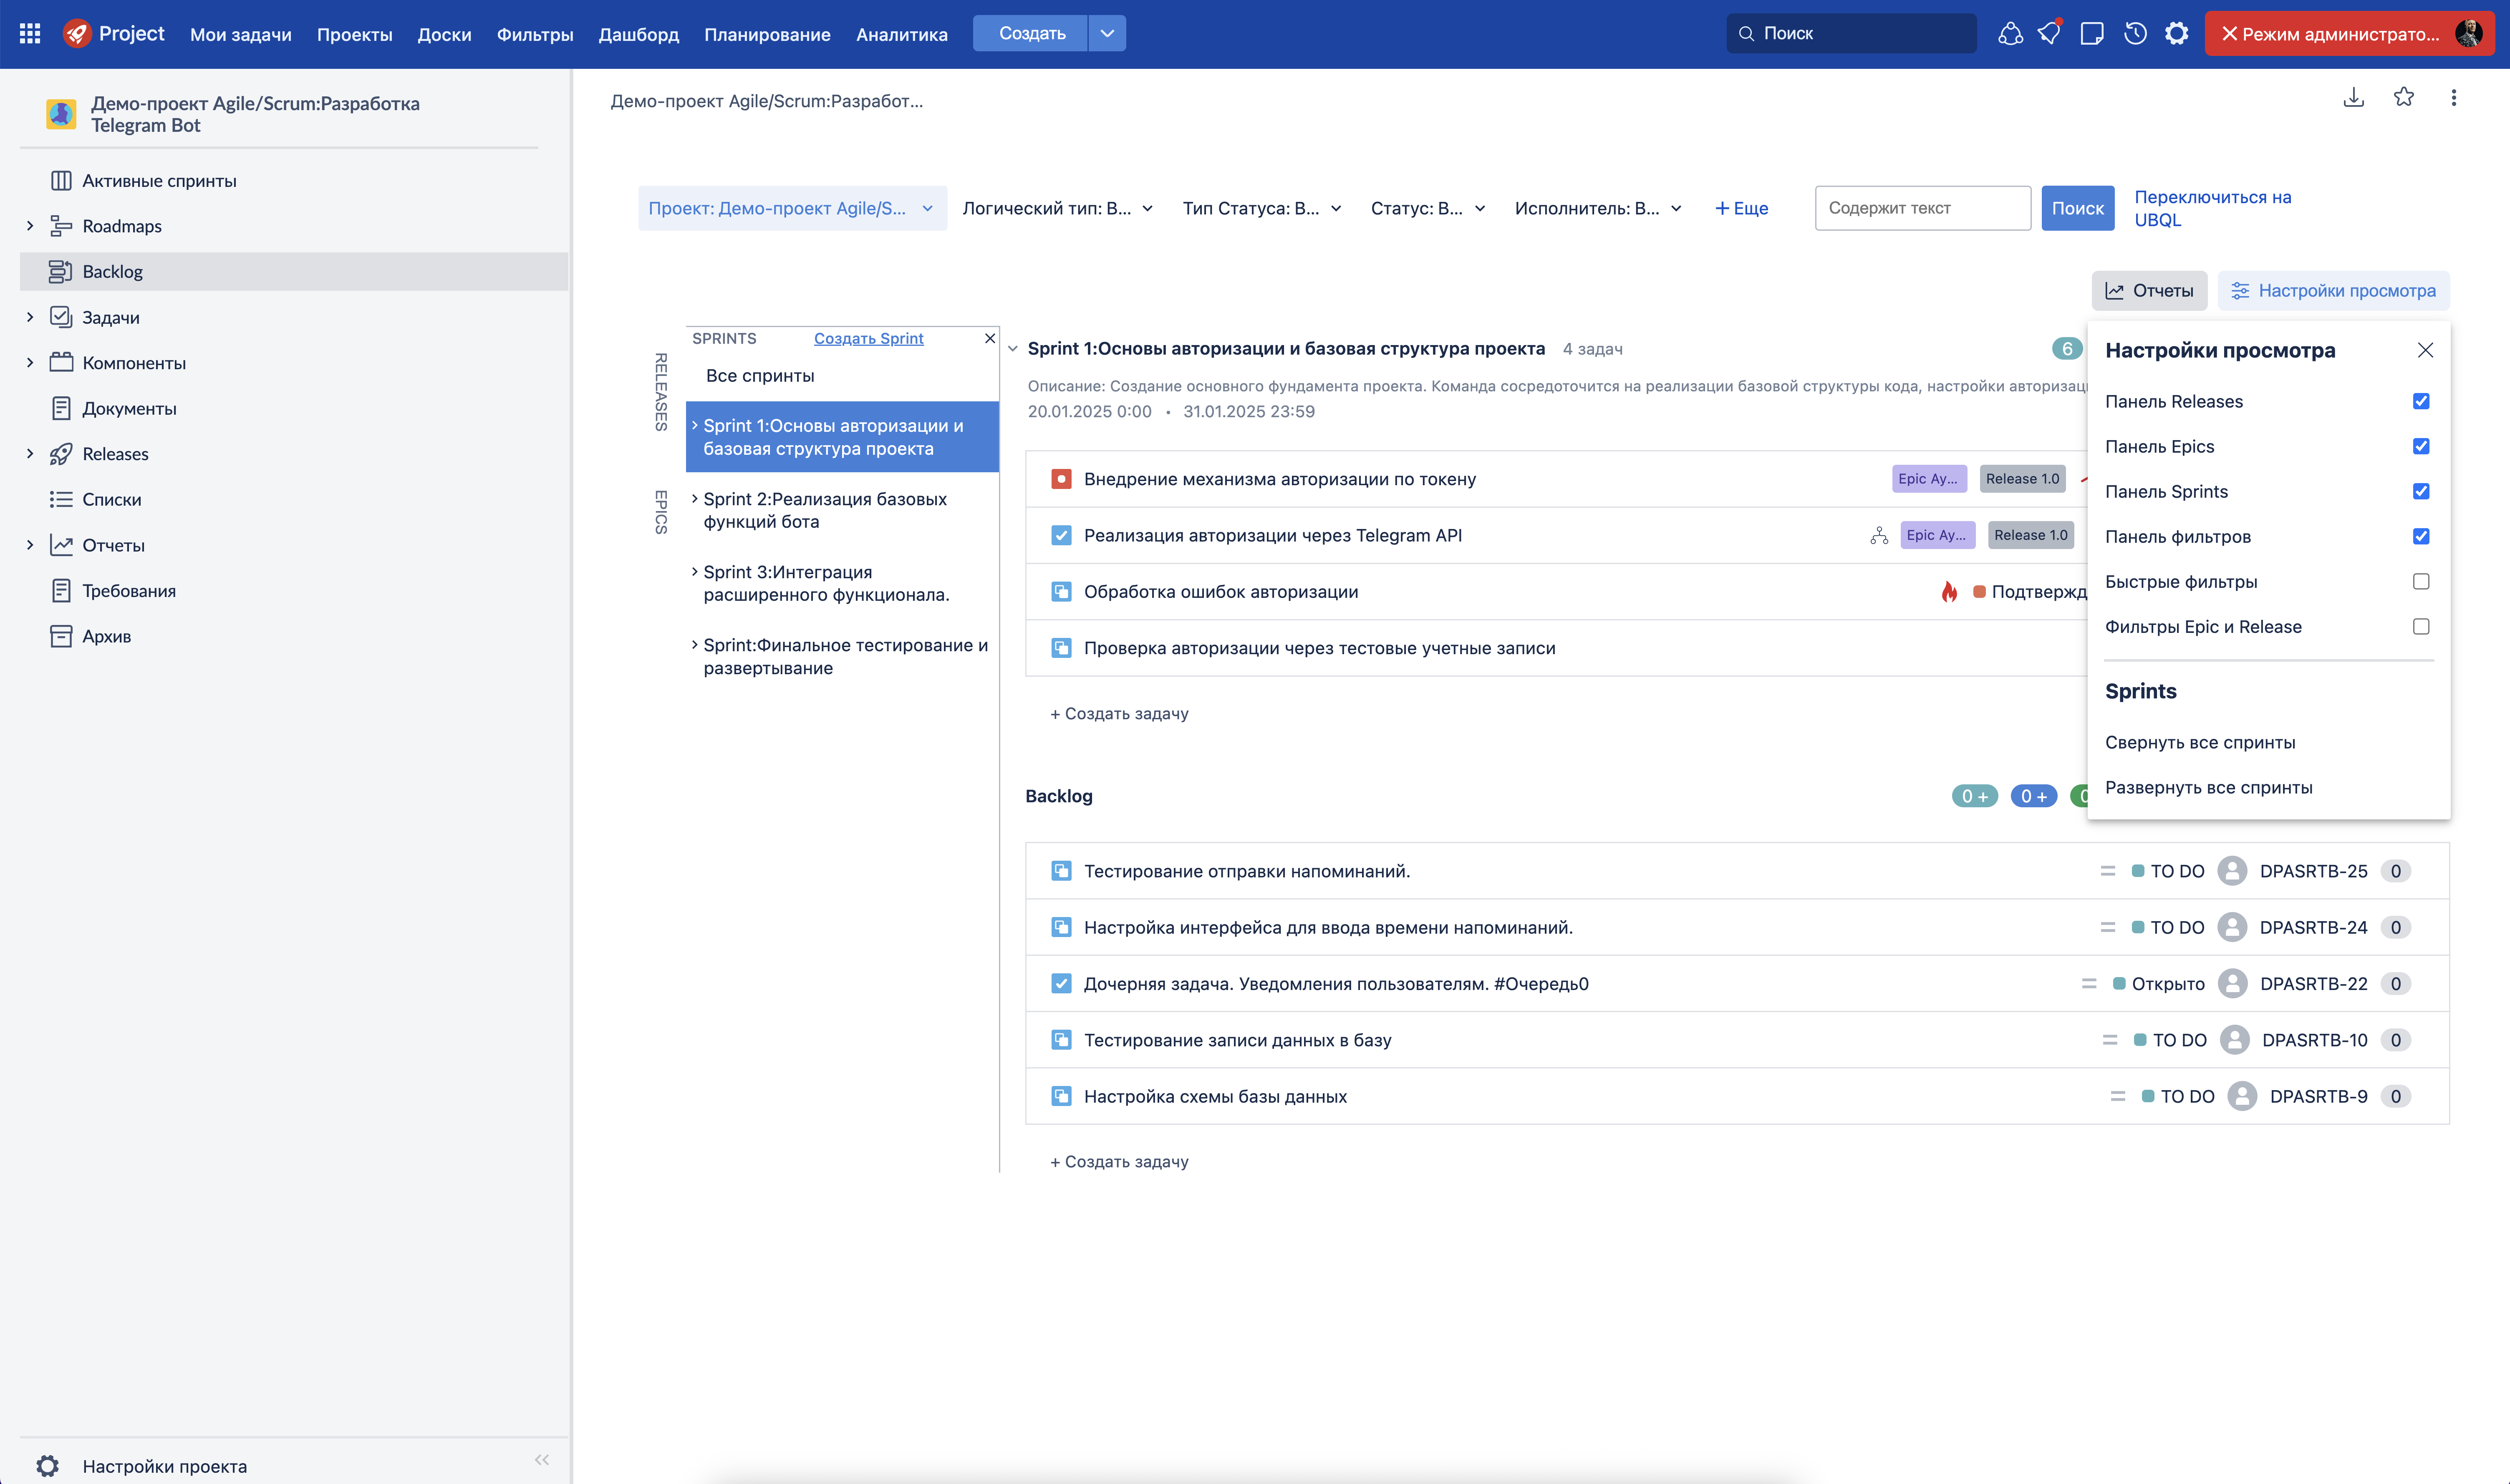Expand the Отчеты sidebar item

30,545
